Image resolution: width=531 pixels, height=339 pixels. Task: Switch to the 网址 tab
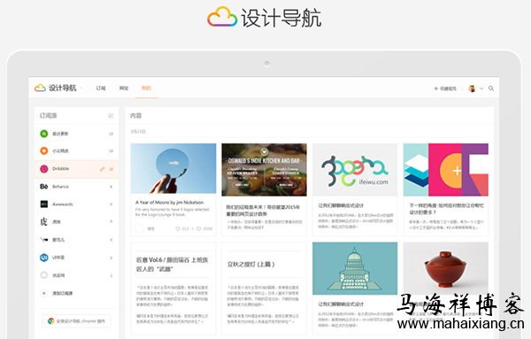tap(124, 88)
